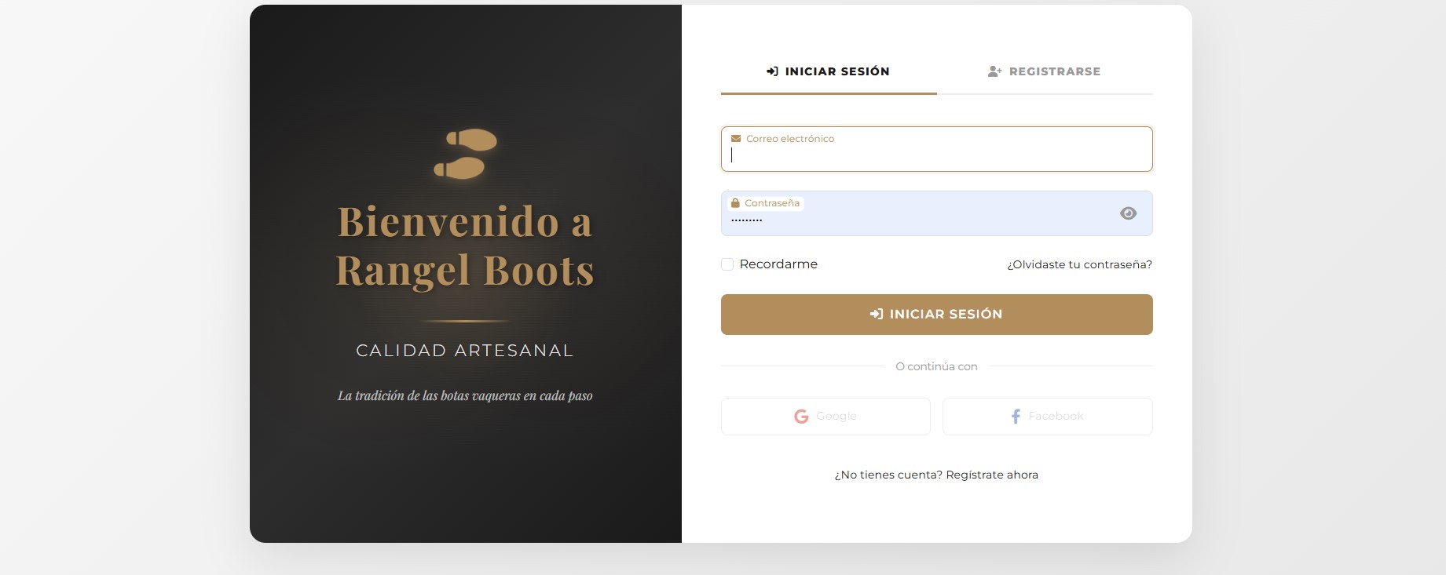Screen dimensions: 1446x575
Task: Click the O continúa con label
Action: [x=937, y=366]
